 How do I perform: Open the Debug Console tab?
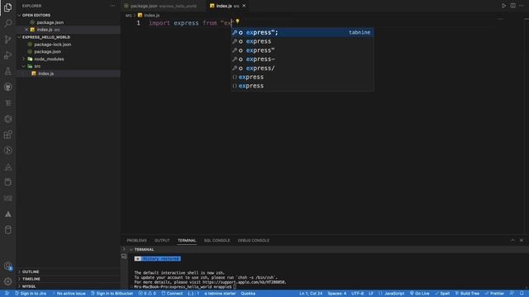coord(254,240)
